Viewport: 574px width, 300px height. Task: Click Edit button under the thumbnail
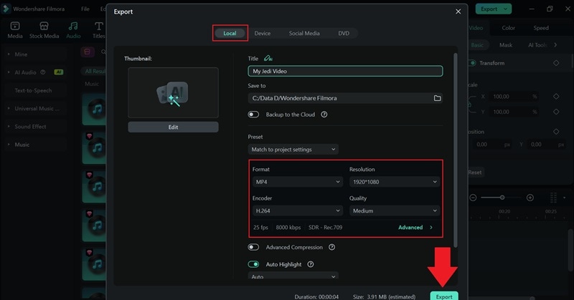(173, 127)
